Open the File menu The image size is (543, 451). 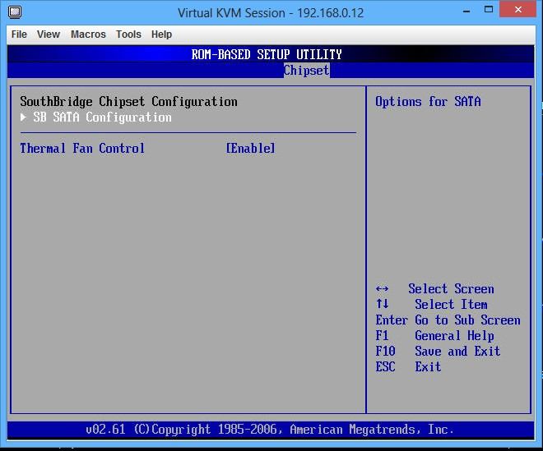[19, 35]
